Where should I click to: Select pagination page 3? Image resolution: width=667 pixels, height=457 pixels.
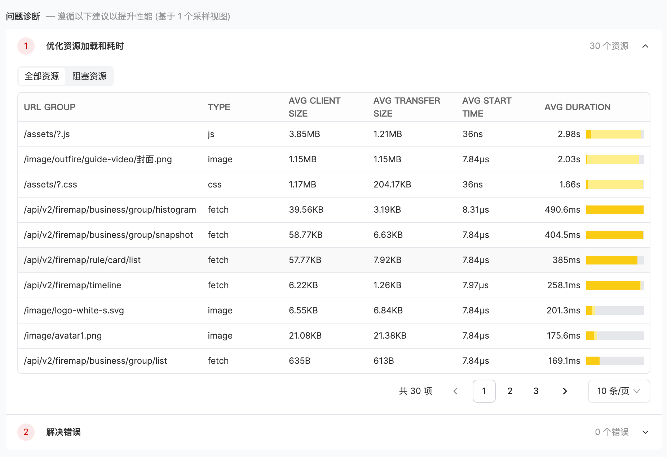[536, 391]
